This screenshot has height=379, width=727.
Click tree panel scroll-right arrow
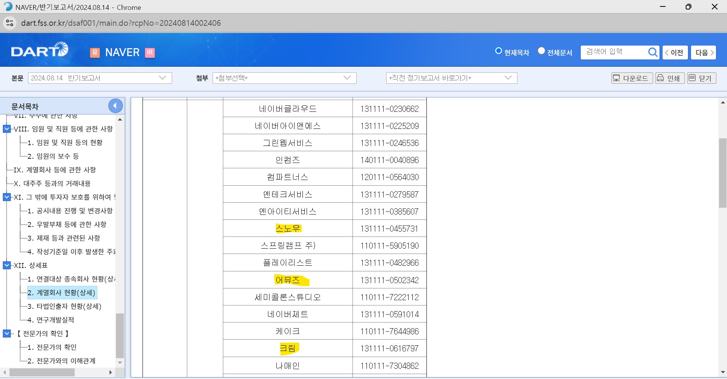coord(111,373)
